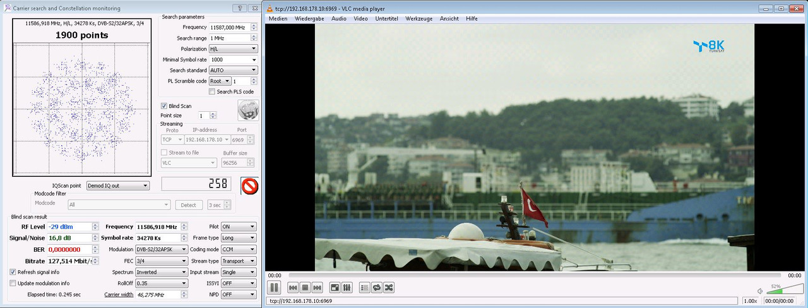Open the Hilfe menu
The image size is (808, 308).
point(472,19)
